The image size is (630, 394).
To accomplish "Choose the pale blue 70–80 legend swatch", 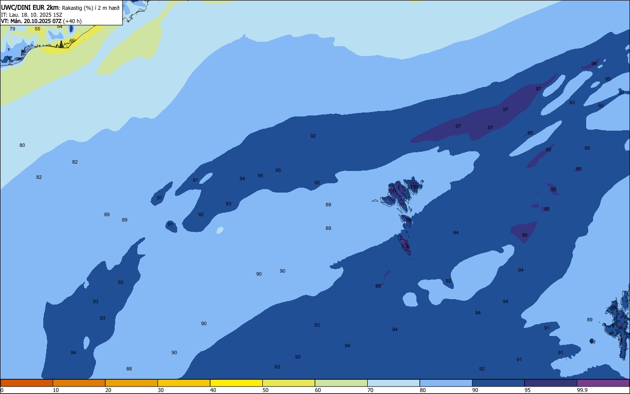I will [x=393, y=383].
